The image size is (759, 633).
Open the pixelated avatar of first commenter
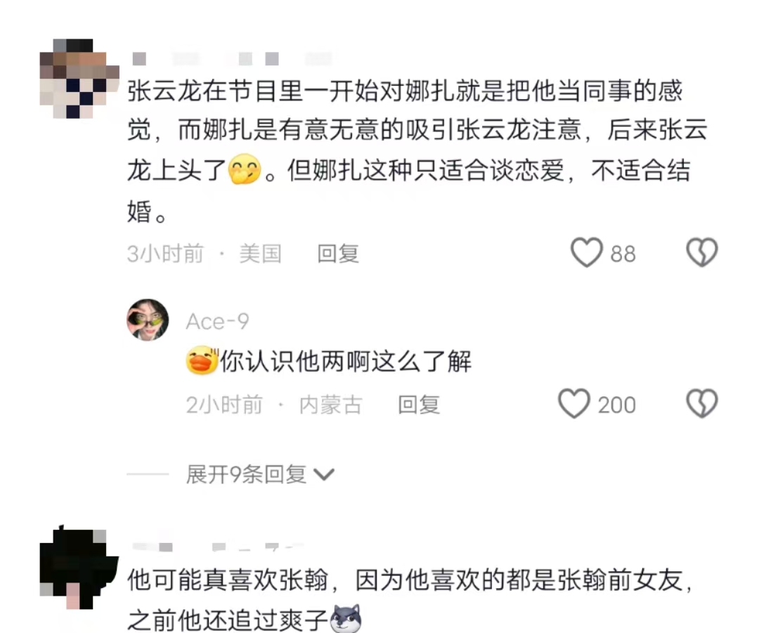click(x=79, y=79)
